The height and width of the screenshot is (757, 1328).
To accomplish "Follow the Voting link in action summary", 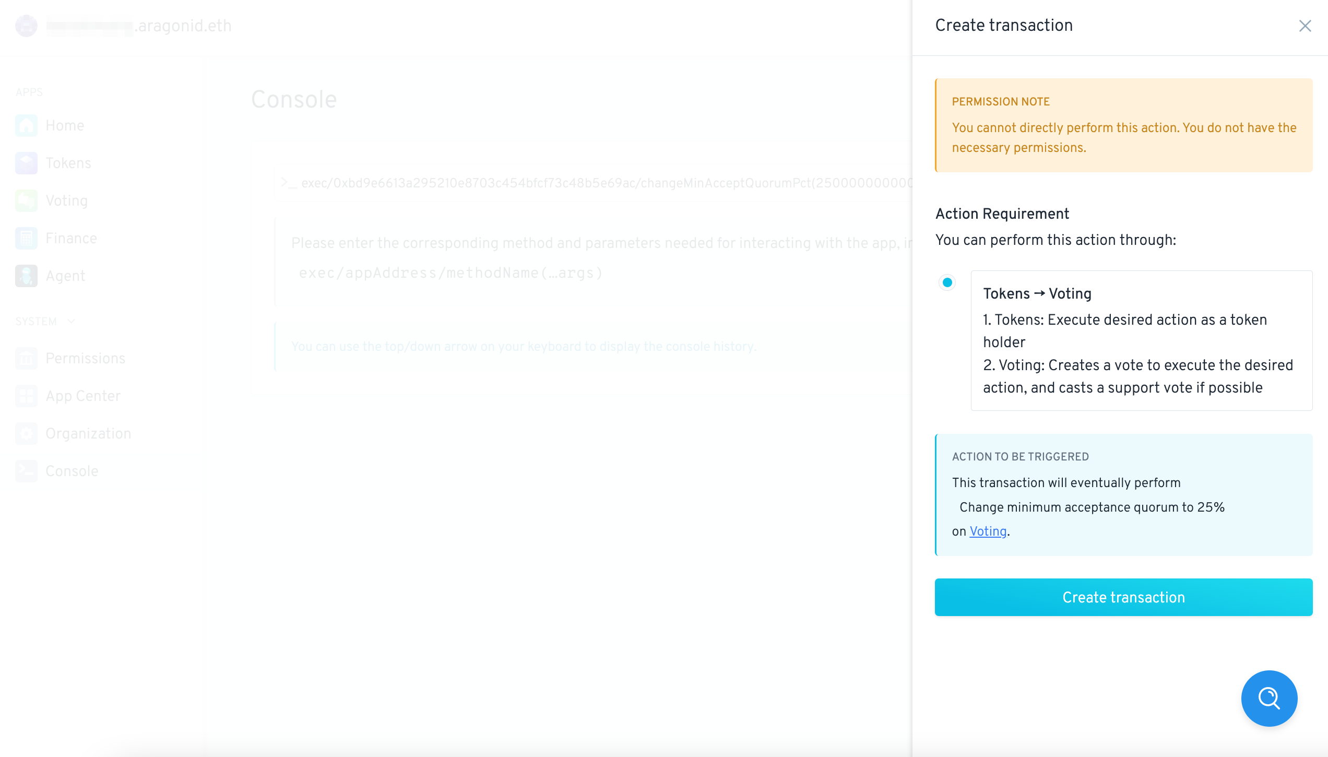I will click(988, 531).
